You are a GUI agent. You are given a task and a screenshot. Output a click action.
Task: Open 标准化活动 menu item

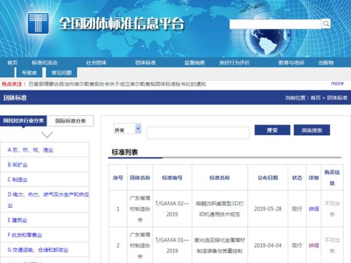pyautogui.click(x=45, y=63)
